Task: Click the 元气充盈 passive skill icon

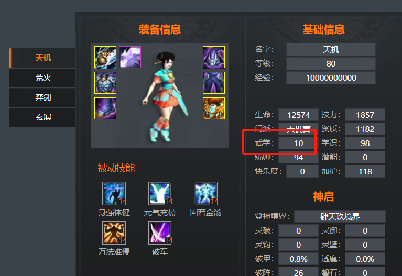Action: [160, 193]
